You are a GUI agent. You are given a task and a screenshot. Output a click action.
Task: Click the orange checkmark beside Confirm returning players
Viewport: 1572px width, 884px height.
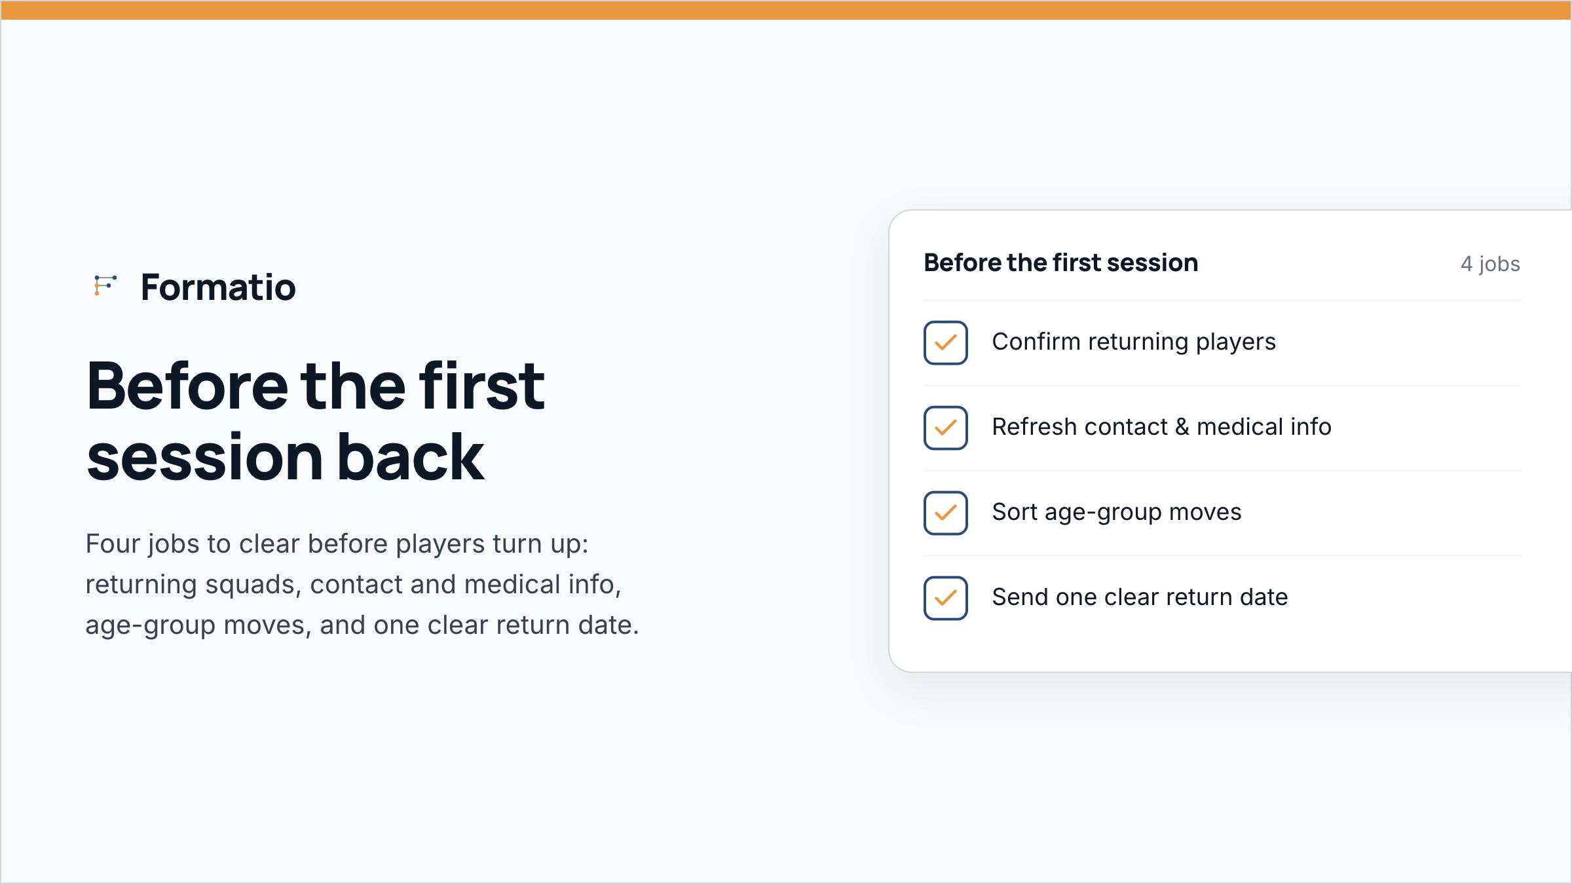point(946,342)
